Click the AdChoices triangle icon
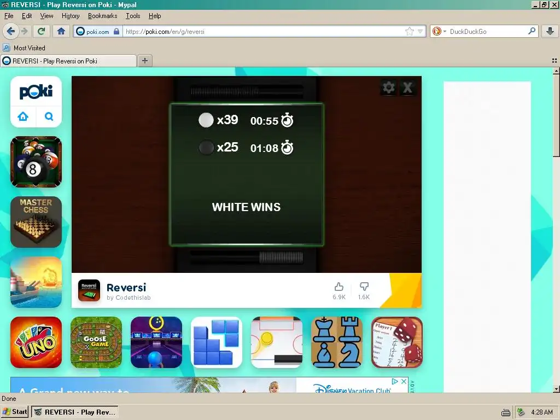Image resolution: width=560 pixels, height=420 pixels. pyautogui.click(x=395, y=381)
